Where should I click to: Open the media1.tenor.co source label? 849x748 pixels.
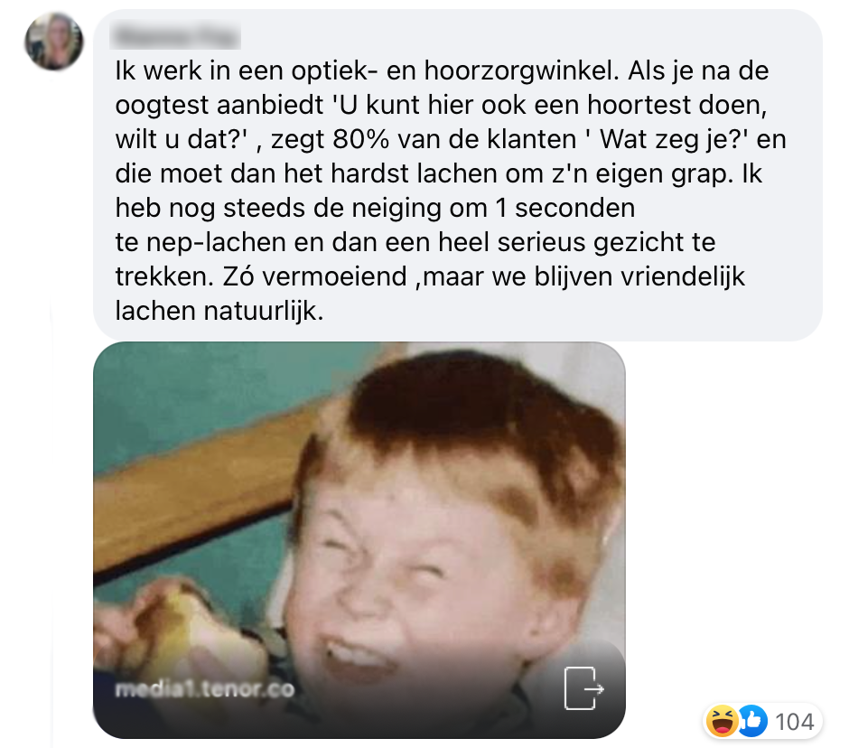[x=205, y=689]
